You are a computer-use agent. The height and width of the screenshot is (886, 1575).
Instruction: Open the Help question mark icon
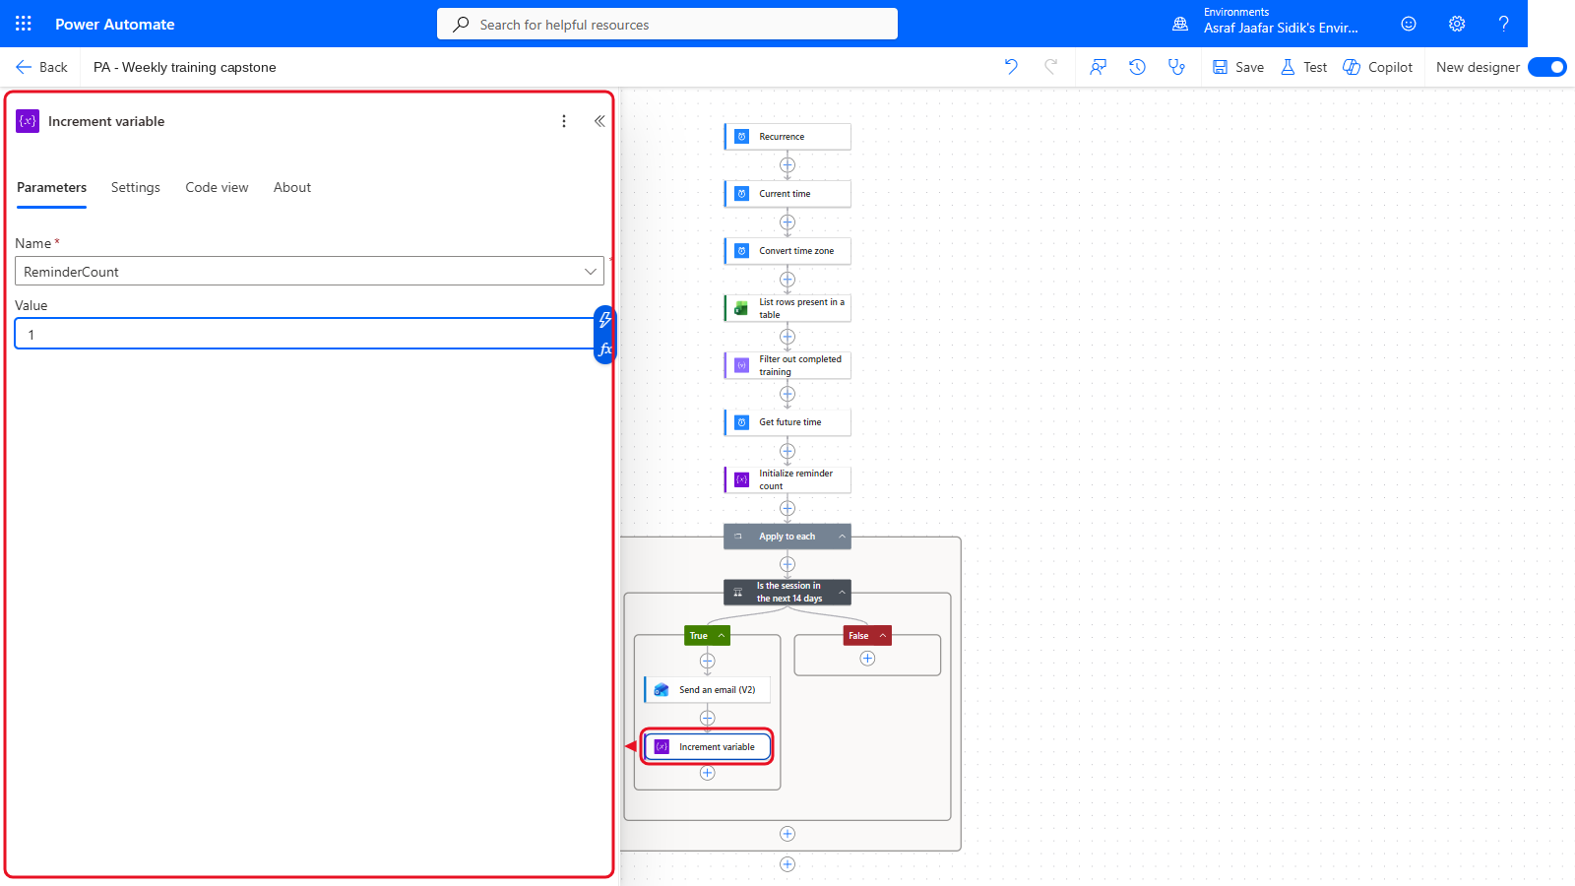point(1503,24)
